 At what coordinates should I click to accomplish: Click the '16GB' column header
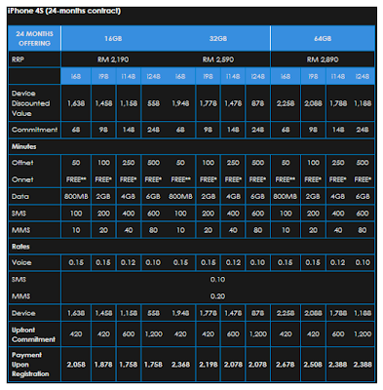(113, 38)
